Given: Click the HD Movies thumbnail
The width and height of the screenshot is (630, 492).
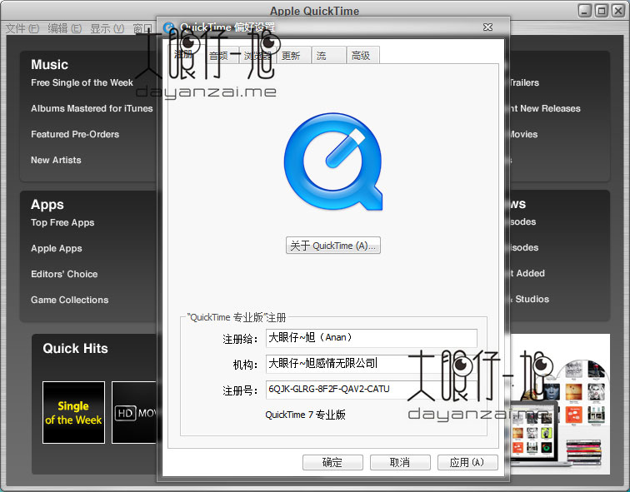Looking at the screenshot, I should pos(134,413).
